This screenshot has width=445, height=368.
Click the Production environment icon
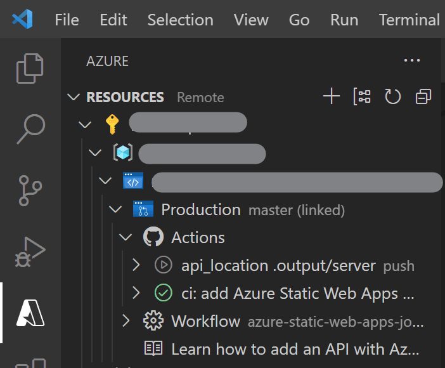tap(143, 209)
